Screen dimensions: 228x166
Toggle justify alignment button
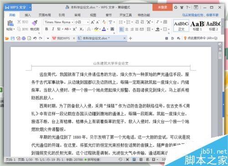point(137,29)
